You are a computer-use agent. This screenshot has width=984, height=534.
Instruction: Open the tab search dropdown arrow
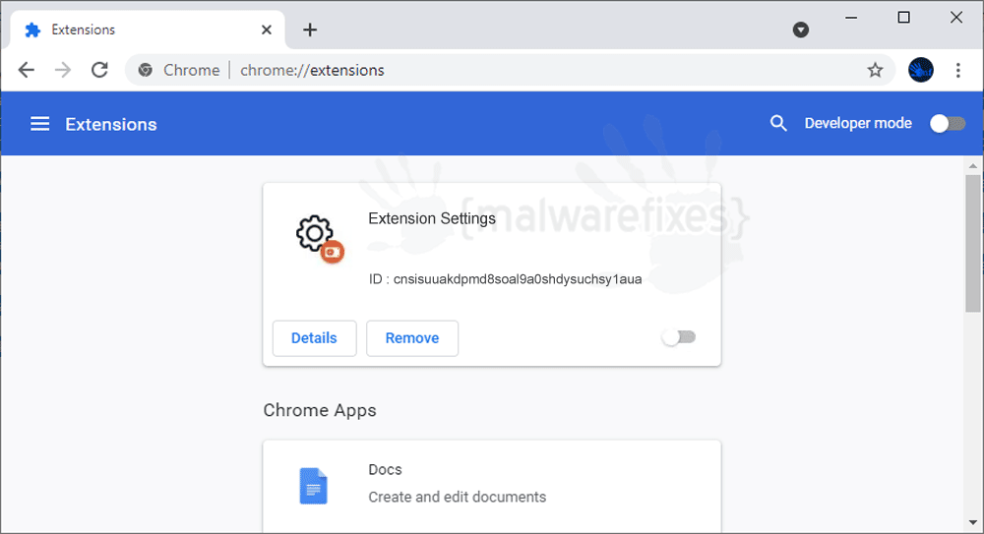coord(800,30)
